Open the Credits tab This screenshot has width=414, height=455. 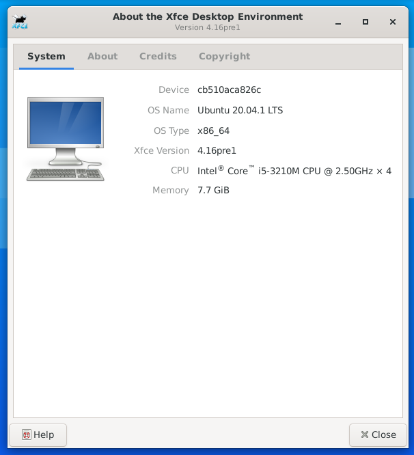(x=158, y=56)
